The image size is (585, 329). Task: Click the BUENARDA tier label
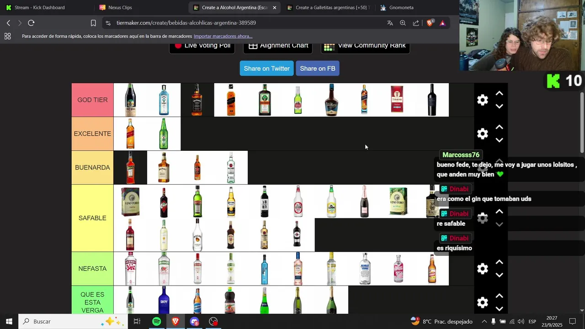pyautogui.click(x=92, y=167)
